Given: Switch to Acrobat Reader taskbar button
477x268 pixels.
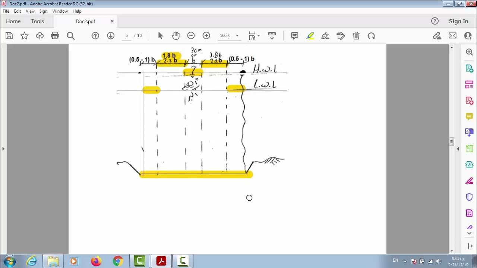Looking at the screenshot, I should [x=161, y=261].
